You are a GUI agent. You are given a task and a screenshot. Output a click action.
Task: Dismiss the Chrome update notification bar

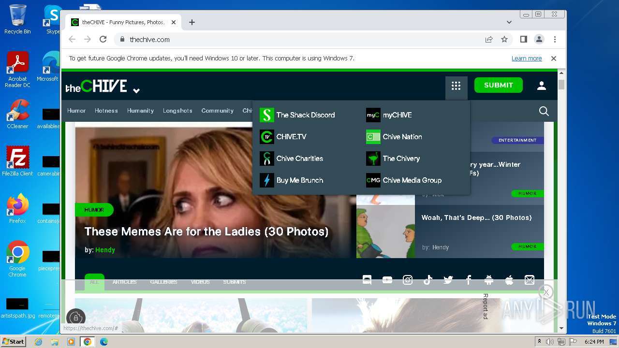tap(554, 58)
